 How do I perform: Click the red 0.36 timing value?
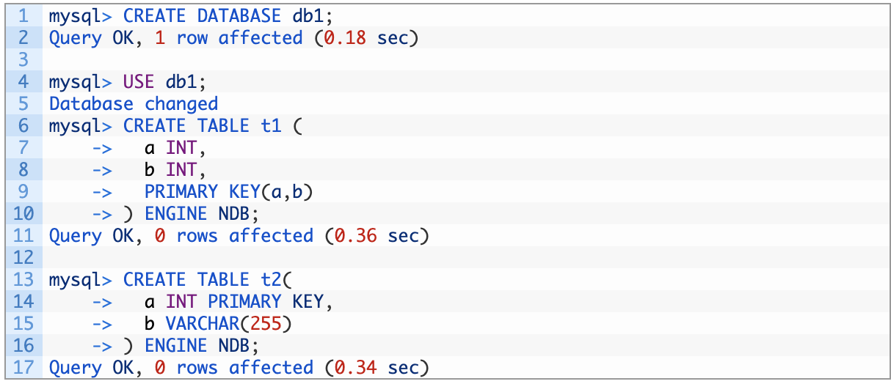click(355, 236)
